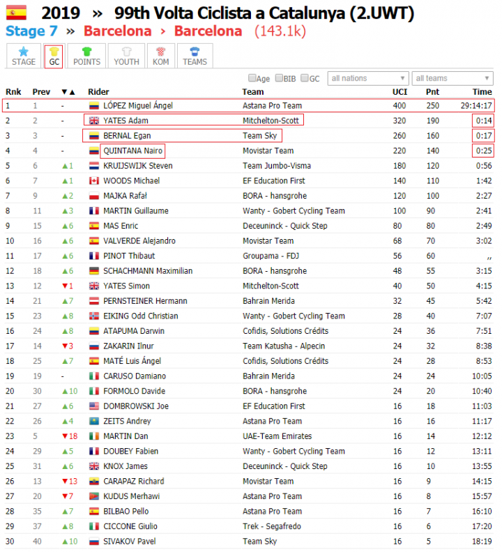Switch to the KOM classification tab

[160, 56]
